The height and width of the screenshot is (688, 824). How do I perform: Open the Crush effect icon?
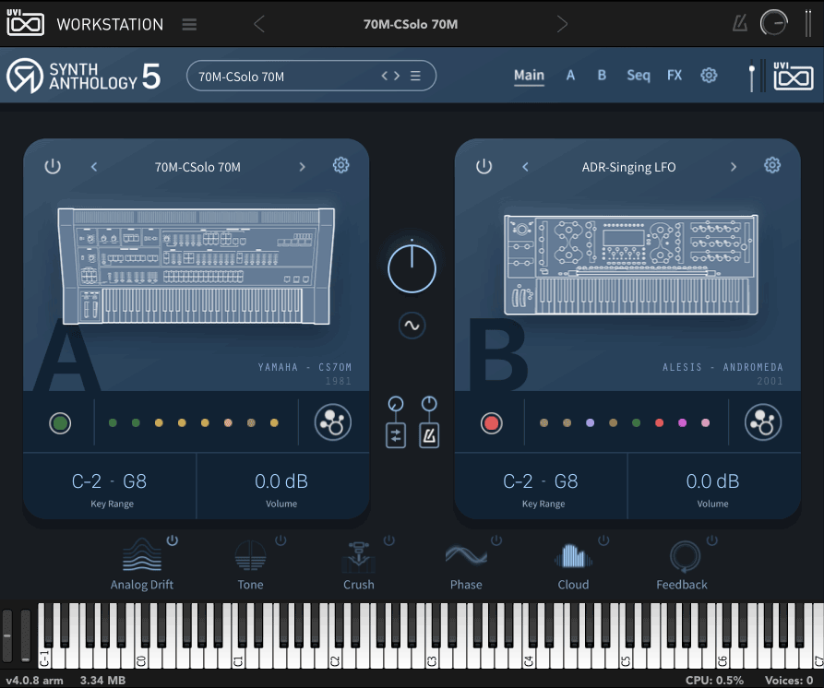358,557
